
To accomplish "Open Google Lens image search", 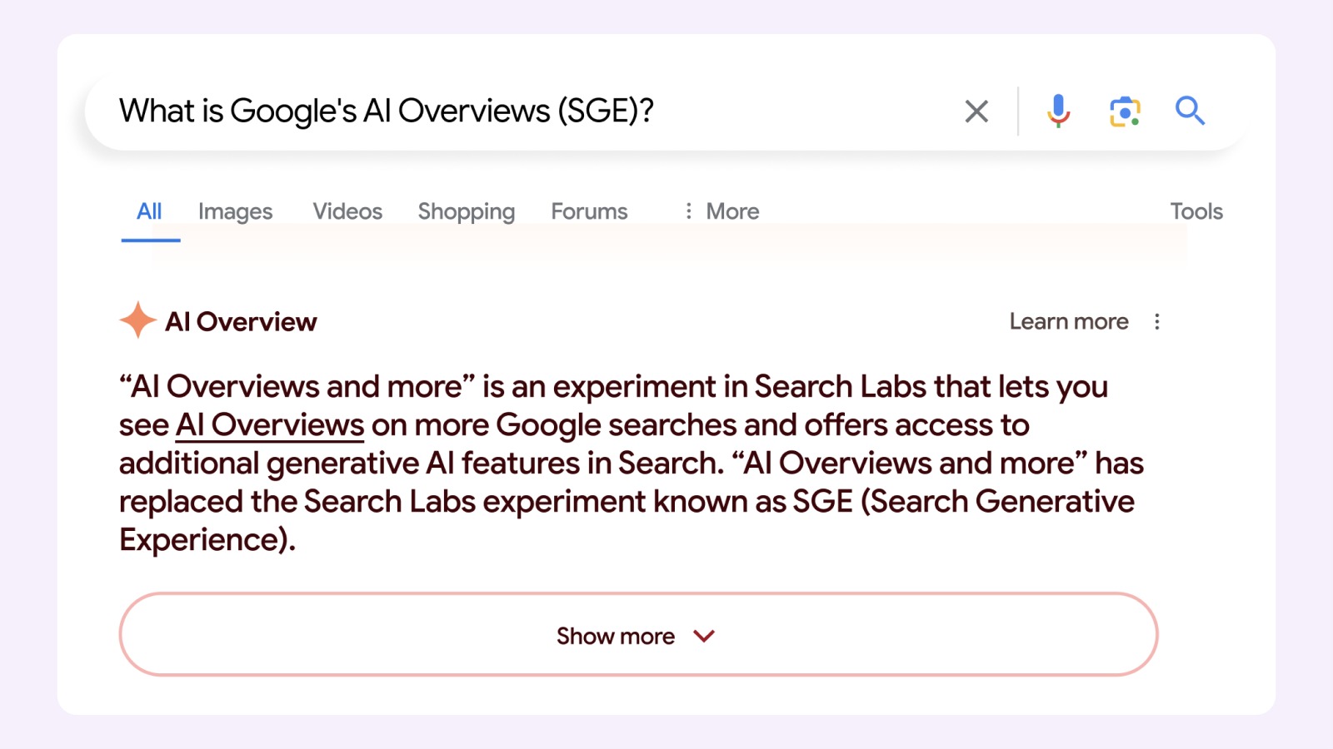I will [1124, 110].
